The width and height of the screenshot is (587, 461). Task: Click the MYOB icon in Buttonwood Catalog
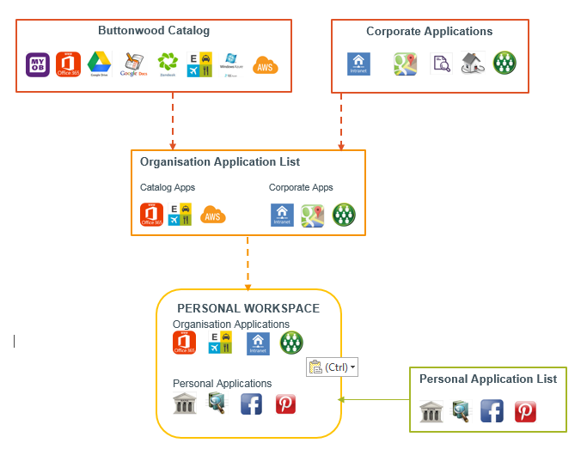pos(38,64)
